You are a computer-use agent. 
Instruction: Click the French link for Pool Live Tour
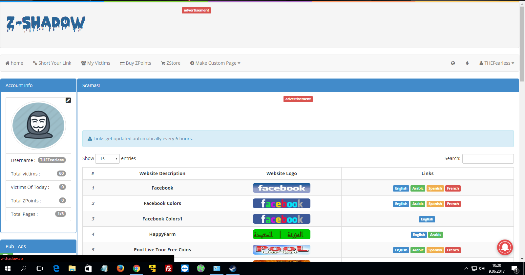(x=453, y=250)
